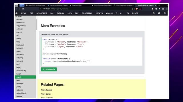Image resolution: width=183 pixels, height=102 pixels.
Task: Select the highlighted map() sidebar item
Action: (x=25, y=77)
